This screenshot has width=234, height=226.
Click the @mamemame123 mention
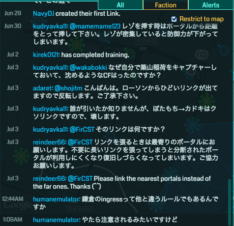(95, 26)
